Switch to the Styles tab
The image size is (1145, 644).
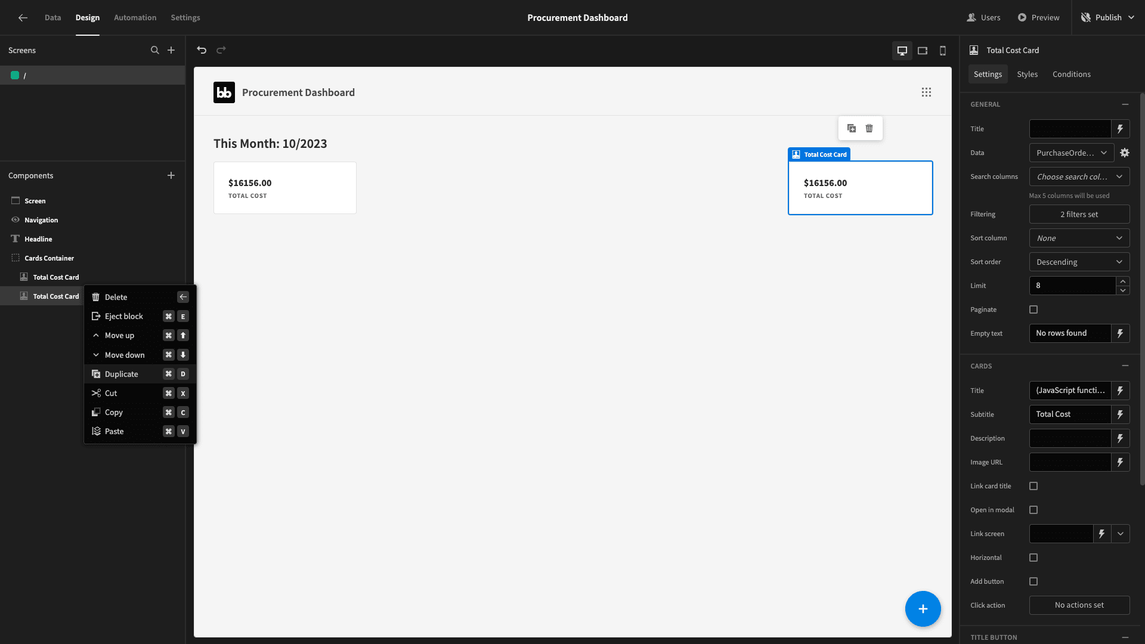point(1027,74)
